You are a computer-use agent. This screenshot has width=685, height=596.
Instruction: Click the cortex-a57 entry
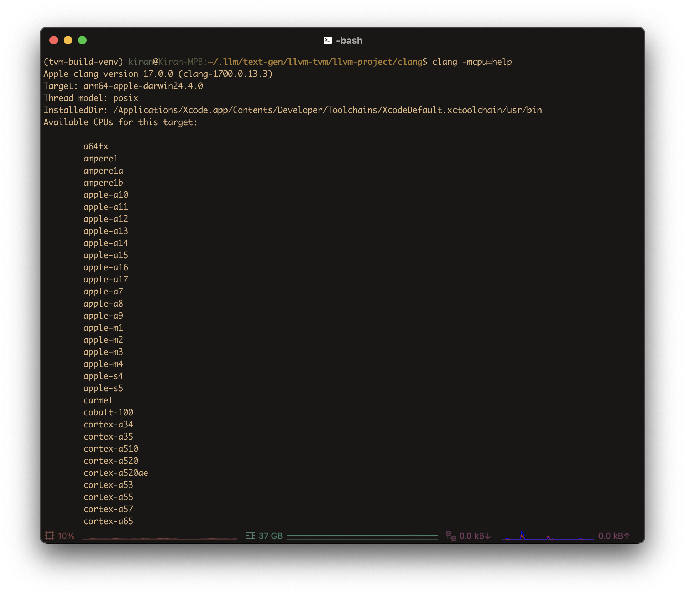pyautogui.click(x=108, y=509)
